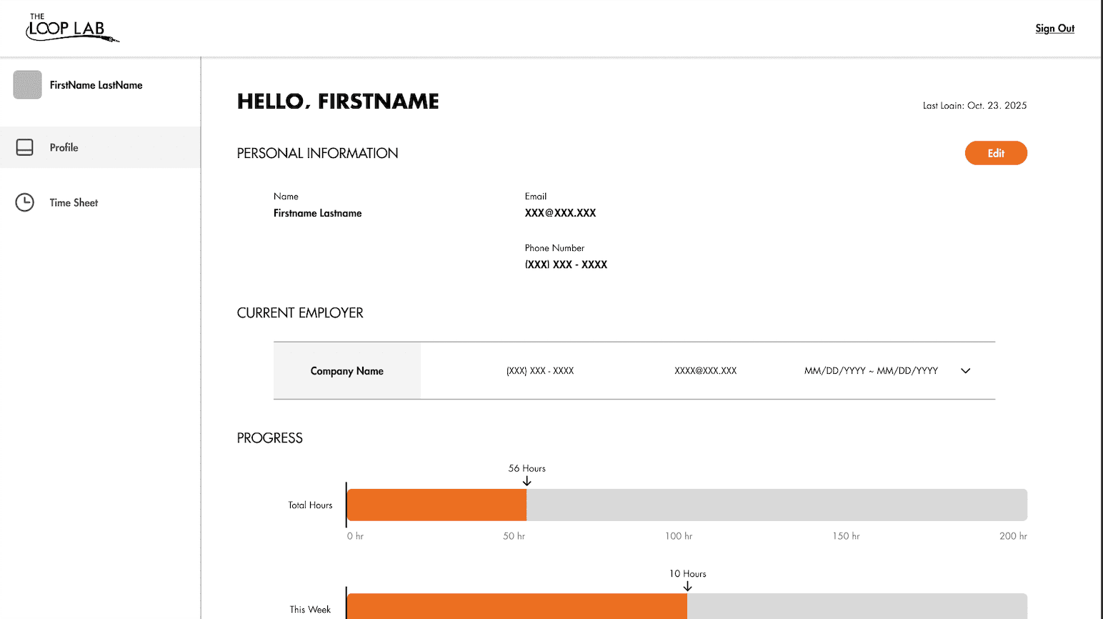Click the Sign Out link
This screenshot has height=619, width=1103.
tap(1054, 29)
